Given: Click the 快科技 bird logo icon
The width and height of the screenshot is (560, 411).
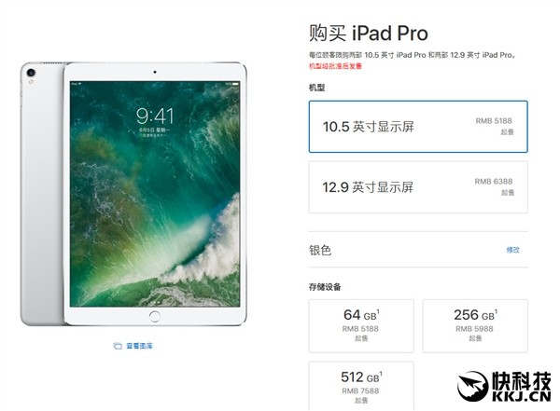Looking at the screenshot, I should [472, 386].
